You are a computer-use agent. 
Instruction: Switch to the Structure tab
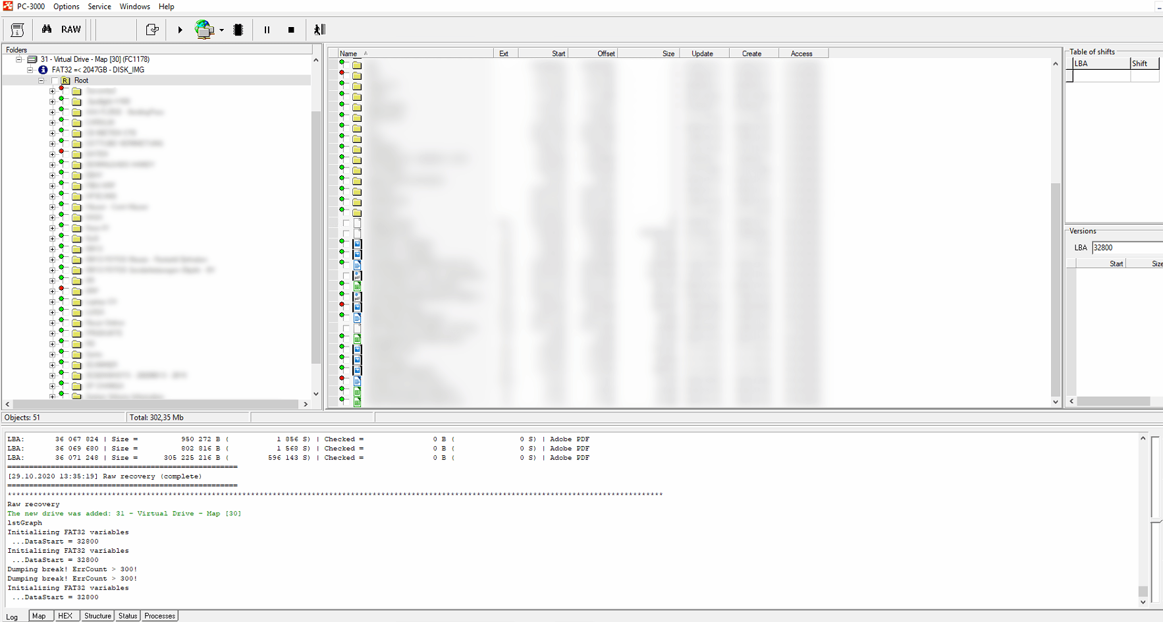[x=97, y=616]
